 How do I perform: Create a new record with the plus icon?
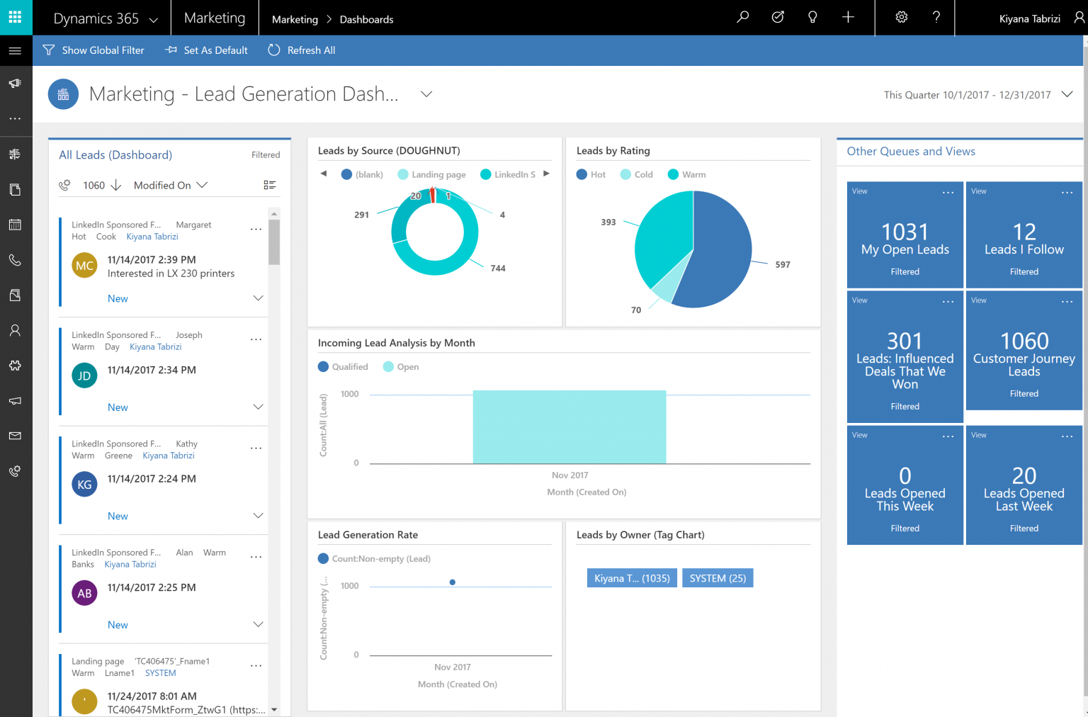point(848,18)
